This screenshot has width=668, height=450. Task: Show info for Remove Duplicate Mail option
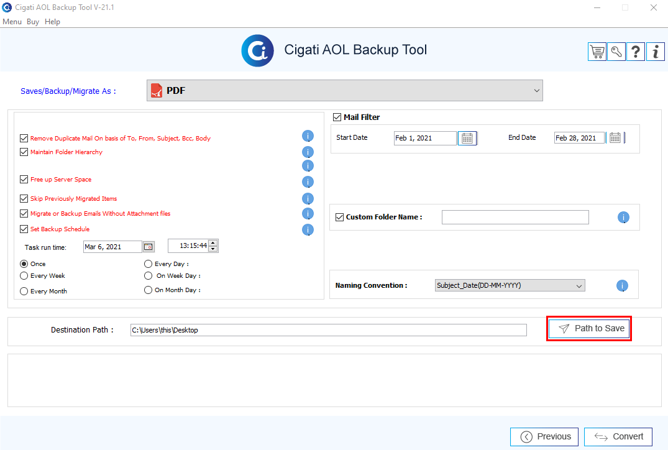[308, 136]
